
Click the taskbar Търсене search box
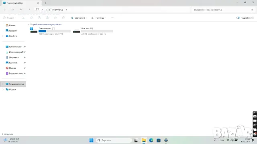coord(114,140)
